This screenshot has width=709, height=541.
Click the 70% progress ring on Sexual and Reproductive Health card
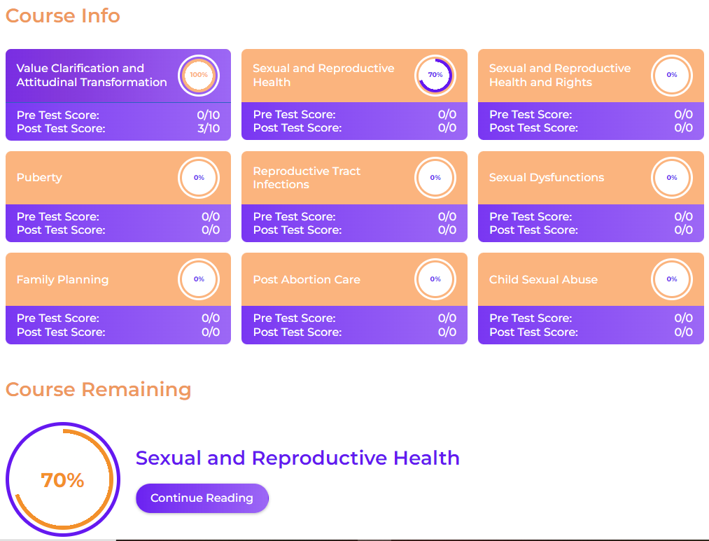[435, 75]
